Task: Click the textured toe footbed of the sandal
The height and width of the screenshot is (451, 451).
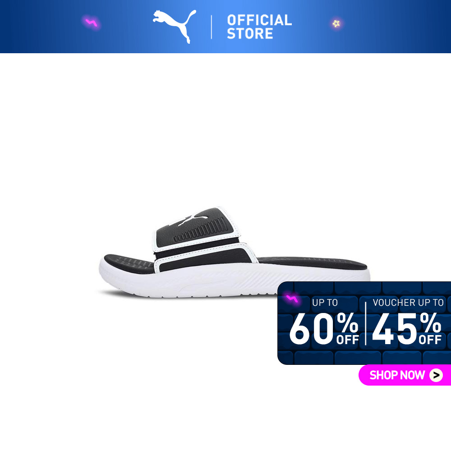Action: 129,263
